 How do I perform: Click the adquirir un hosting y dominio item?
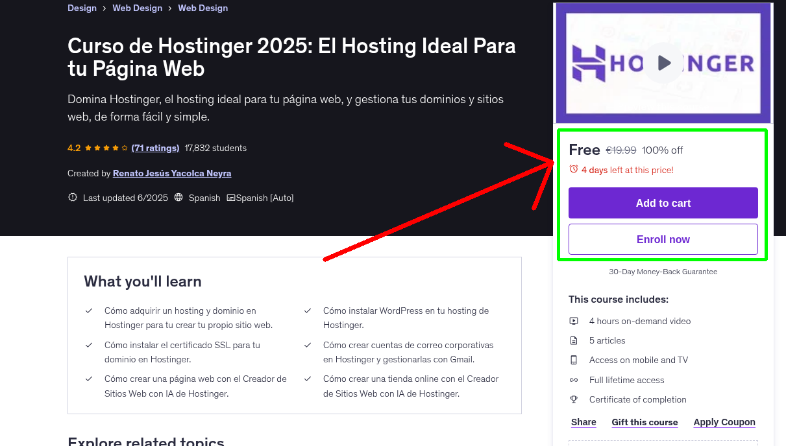point(188,318)
